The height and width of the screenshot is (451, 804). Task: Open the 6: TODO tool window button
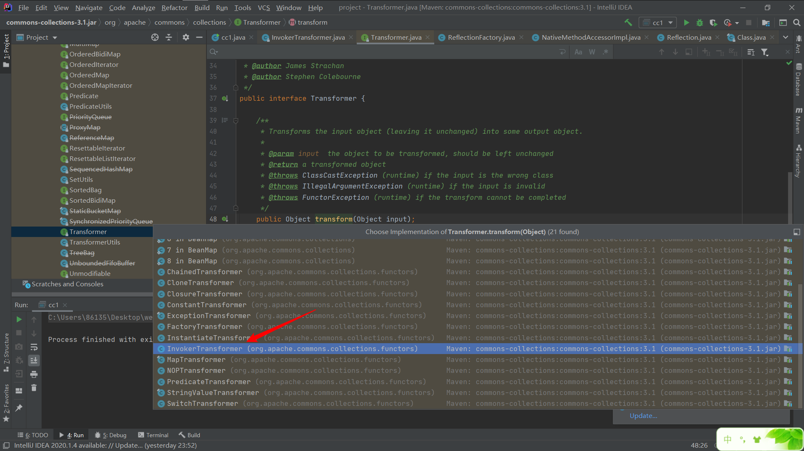(33, 435)
